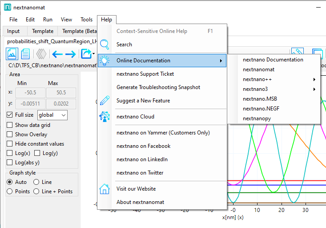
Task: Click the blue left arrow icon
Action: pyautogui.click(x=57, y=54)
